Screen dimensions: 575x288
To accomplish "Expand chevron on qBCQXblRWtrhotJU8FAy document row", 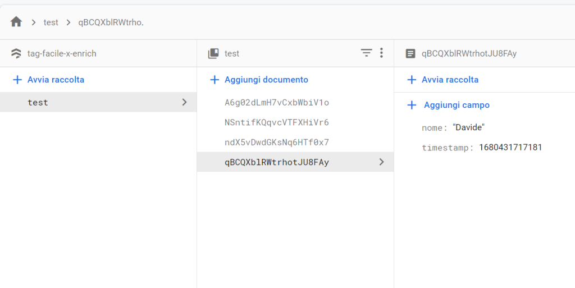I will click(x=382, y=162).
